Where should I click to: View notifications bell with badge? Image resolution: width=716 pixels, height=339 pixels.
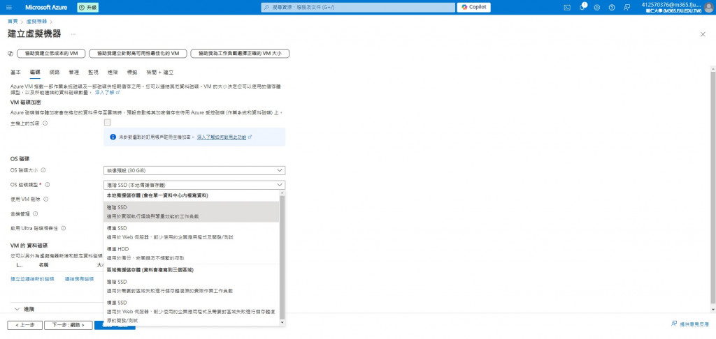point(582,7)
